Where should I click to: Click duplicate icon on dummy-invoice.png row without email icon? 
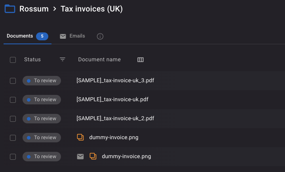[80, 137]
